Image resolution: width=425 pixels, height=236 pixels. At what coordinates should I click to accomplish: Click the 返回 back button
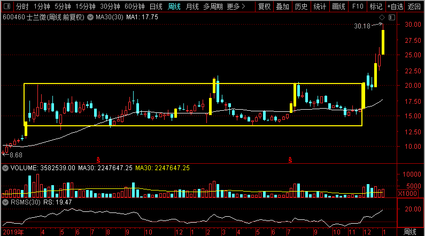coord(414,6)
